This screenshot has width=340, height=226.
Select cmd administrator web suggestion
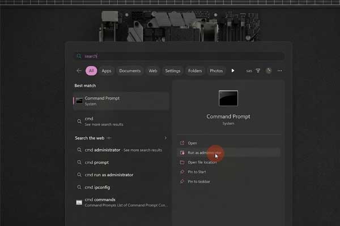tap(121, 150)
